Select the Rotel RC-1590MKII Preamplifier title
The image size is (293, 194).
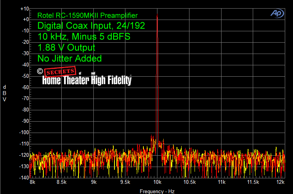(x=87, y=16)
